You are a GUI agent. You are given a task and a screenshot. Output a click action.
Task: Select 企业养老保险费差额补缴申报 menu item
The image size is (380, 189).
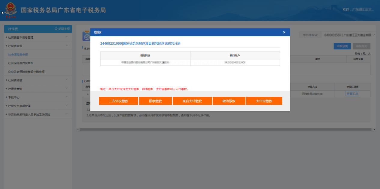(x=26, y=72)
